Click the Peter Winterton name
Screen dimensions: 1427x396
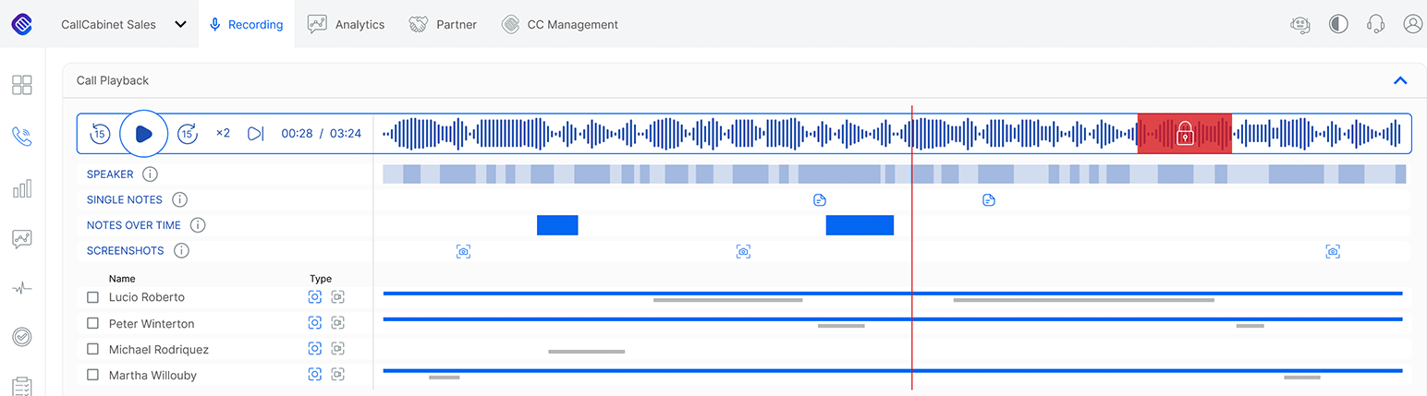click(152, 324)
